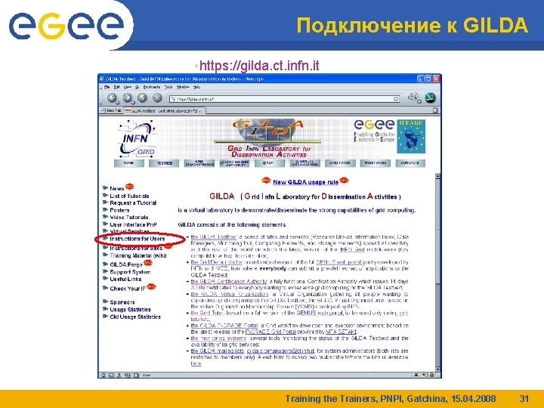Click the egee logo inside the web page

click(374, 131)
